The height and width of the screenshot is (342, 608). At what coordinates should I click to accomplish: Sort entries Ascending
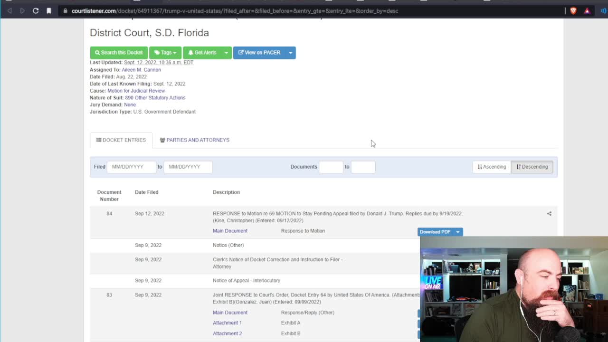point(492,167)
